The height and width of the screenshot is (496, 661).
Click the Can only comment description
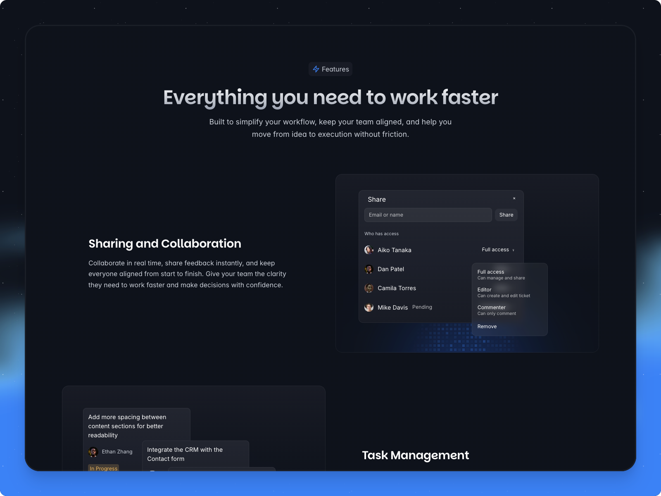497,314
